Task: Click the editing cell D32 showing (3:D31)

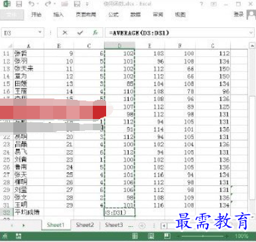Action: (119, 212)
